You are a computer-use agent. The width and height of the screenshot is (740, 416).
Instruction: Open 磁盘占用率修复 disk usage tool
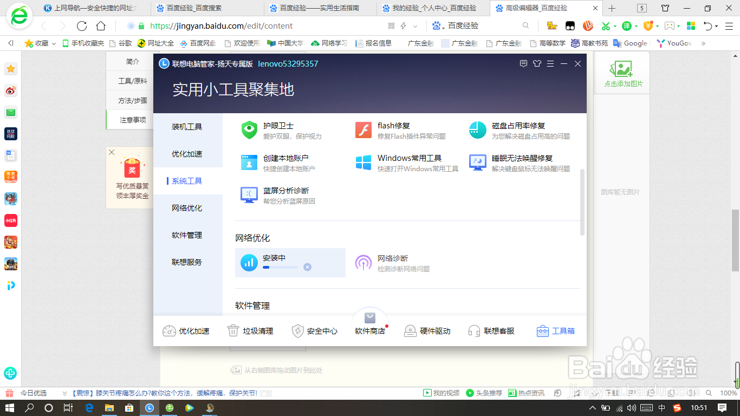520,131
